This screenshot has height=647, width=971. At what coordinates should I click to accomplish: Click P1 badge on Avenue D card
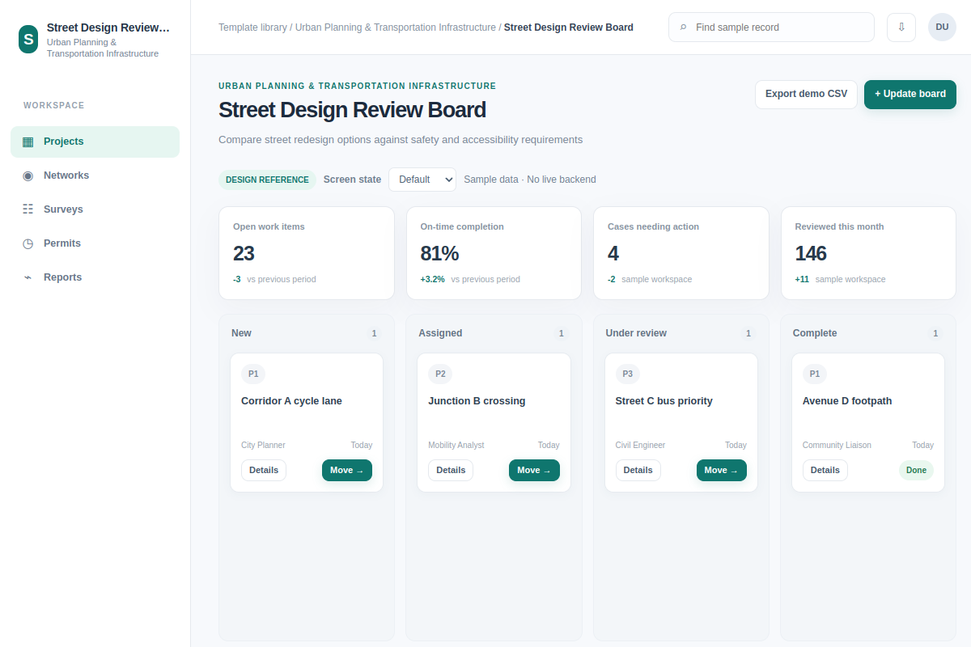pos(815,374)
